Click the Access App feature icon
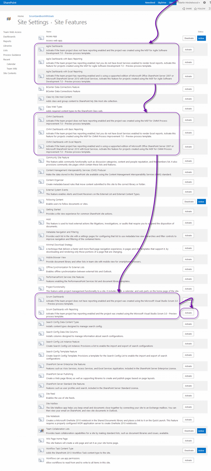Viewport: 211px width, 471px height. [41, 38]
